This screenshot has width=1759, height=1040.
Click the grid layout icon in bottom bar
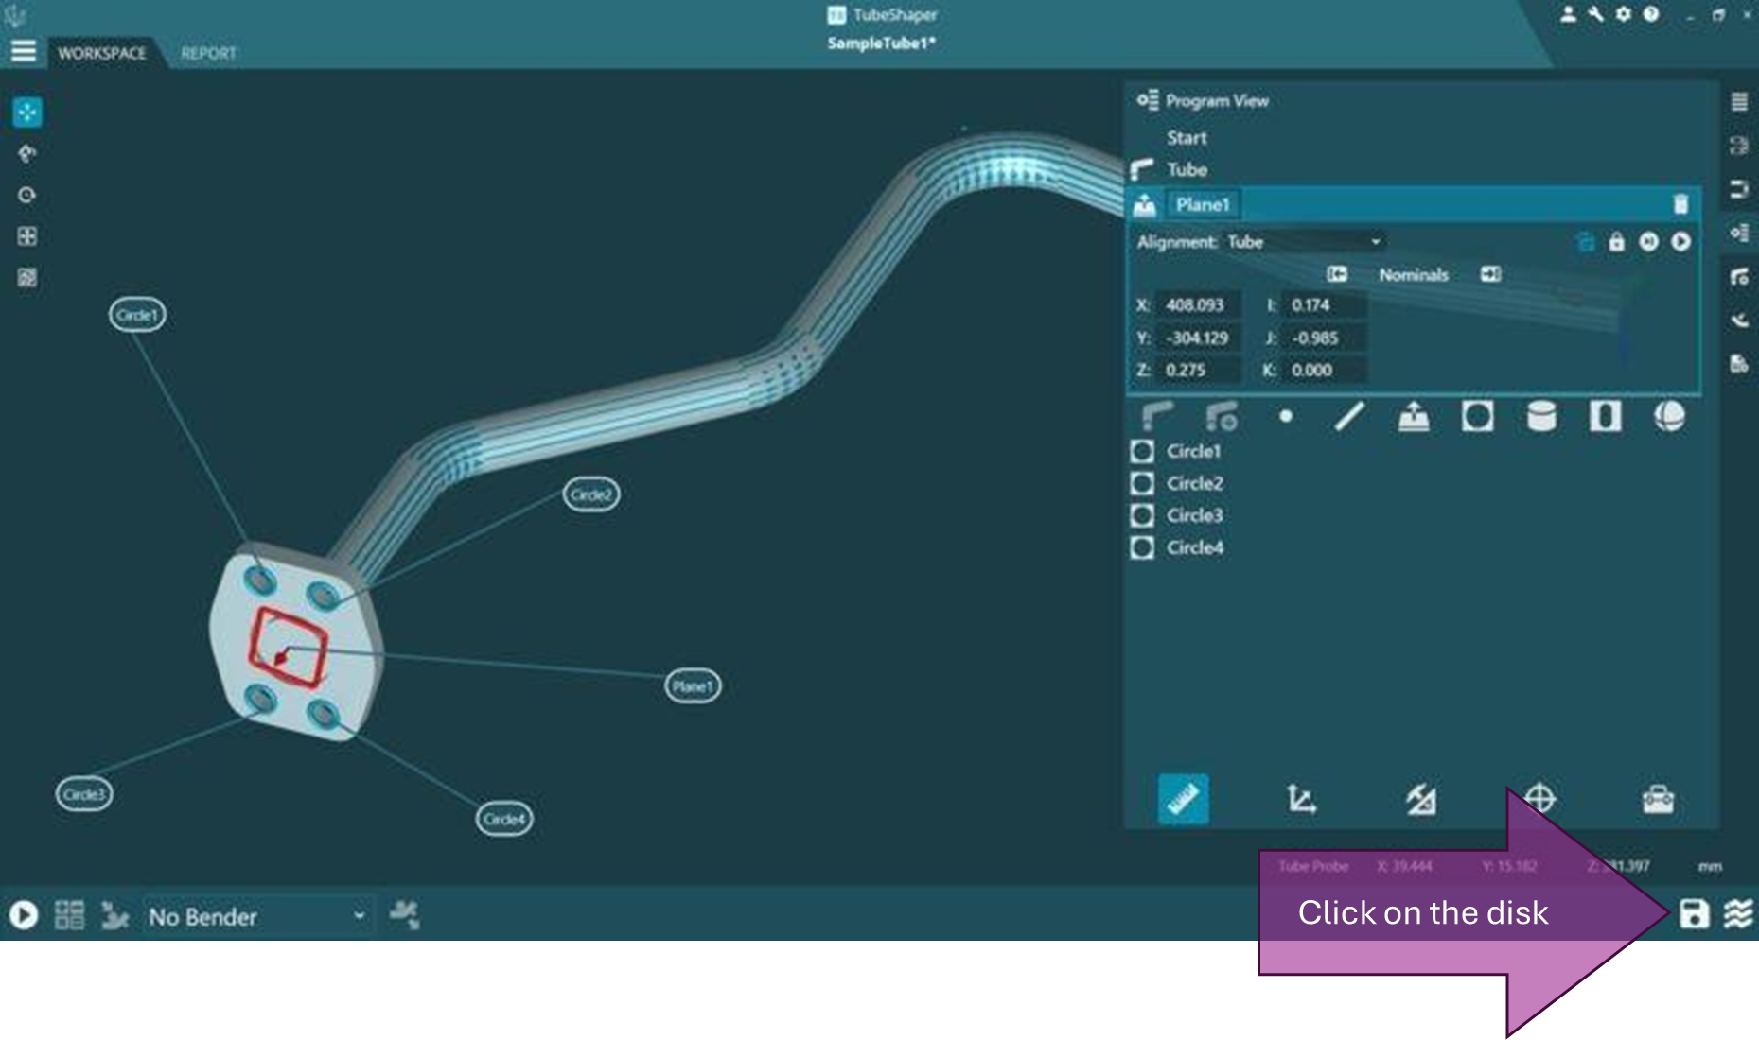69,915
